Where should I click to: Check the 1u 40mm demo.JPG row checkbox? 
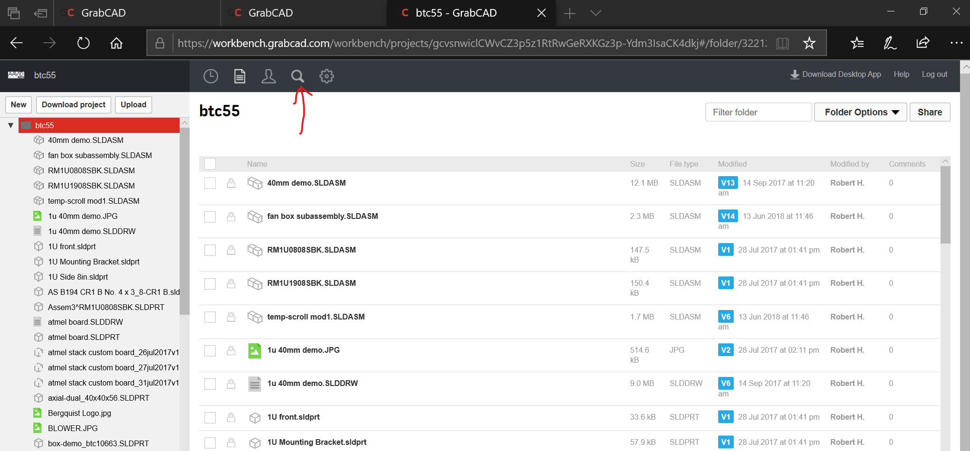(x=210, y=351)
